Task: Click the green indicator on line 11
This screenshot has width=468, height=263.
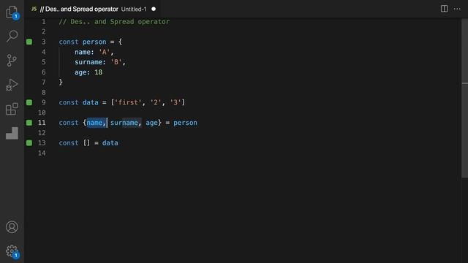Action: tap(29, 123)
